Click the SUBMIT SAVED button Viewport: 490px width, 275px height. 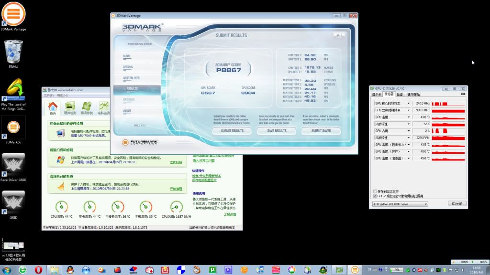[321, 130]
